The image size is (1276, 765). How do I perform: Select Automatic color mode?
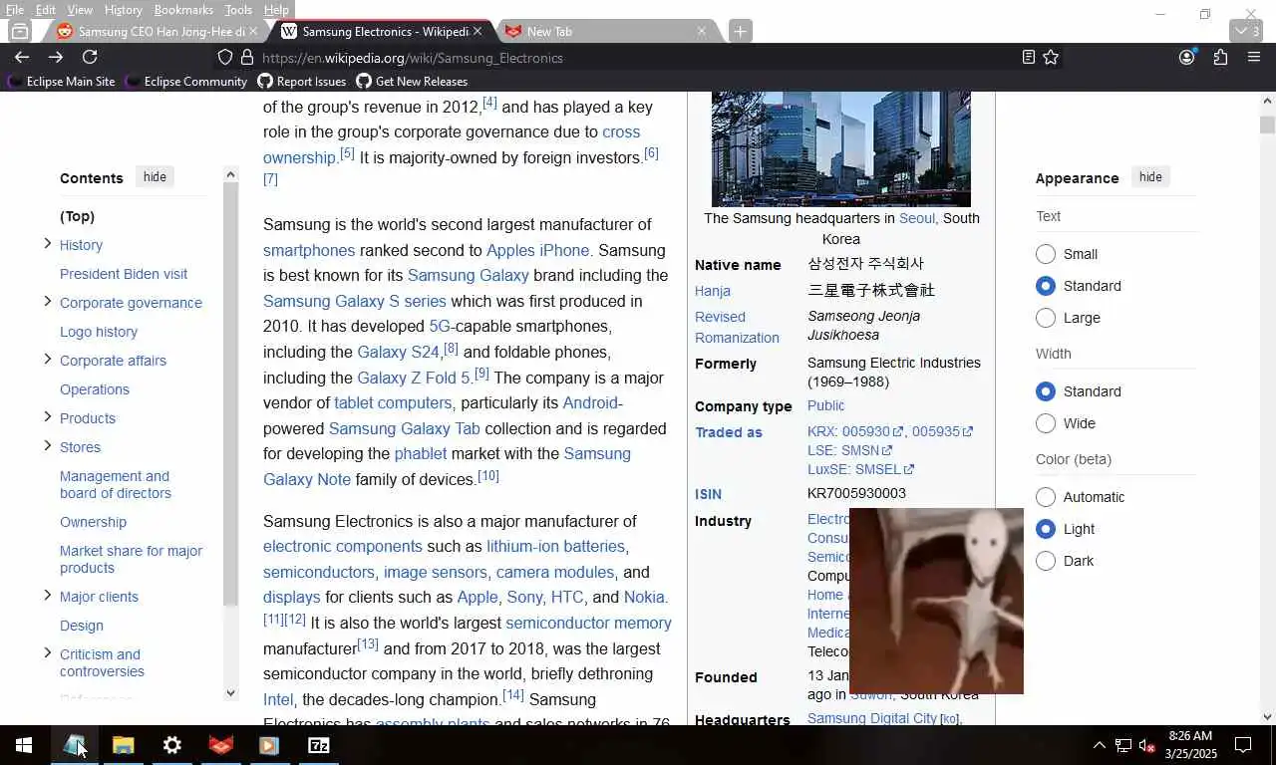[1045, 497]
